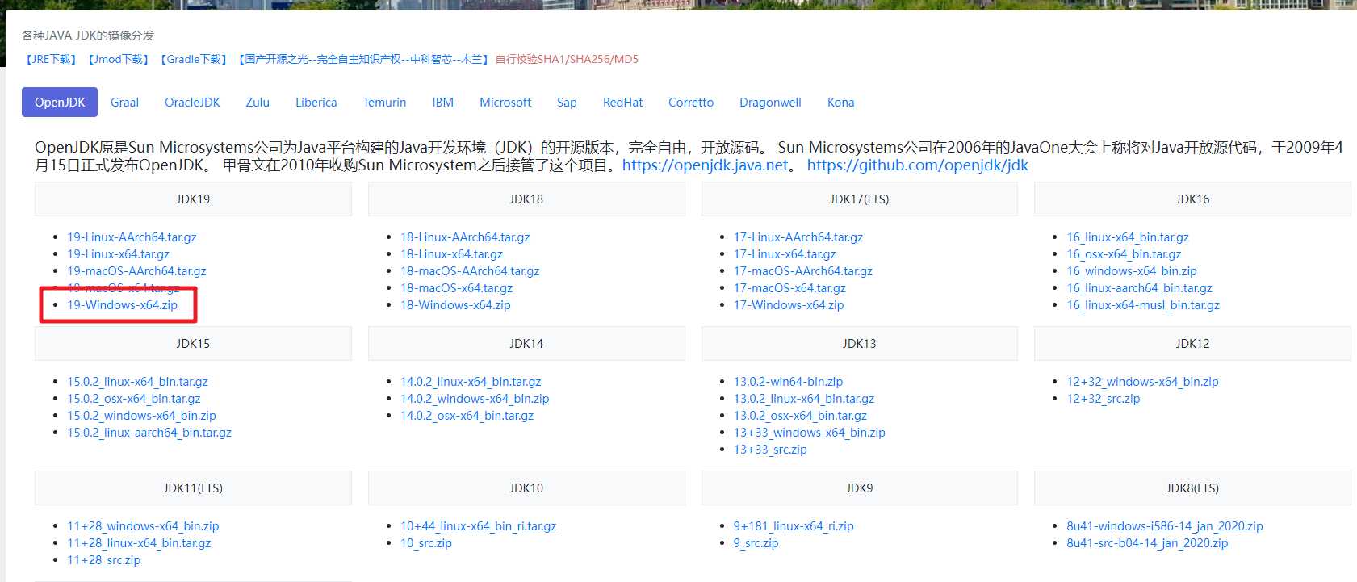Download 11+28_windows-x64_bin.zip
This screenshot has width=1357, height=582.
[x=143, y=526]
